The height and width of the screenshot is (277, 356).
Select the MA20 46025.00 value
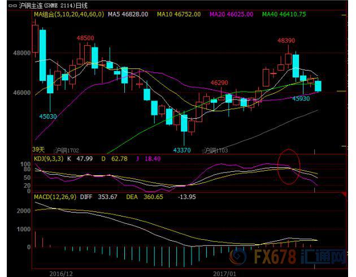[x=231, y=14]
